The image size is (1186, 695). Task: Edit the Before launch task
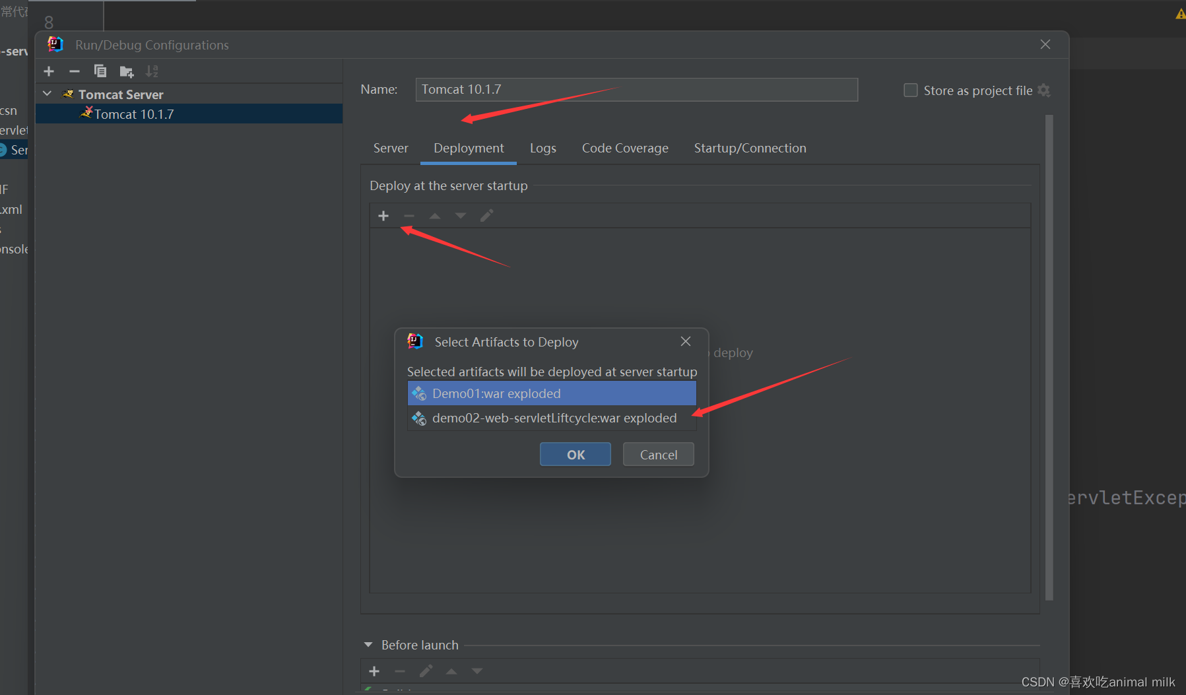click(426, 671)
